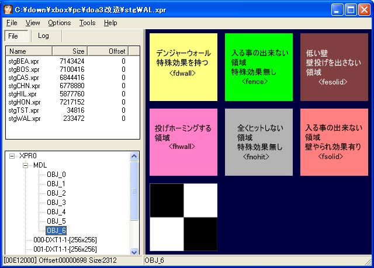Image resolution: width=374 pixels, height=268 pixels.
Task: Click size value 34816
Action: (x=75, y=110)
